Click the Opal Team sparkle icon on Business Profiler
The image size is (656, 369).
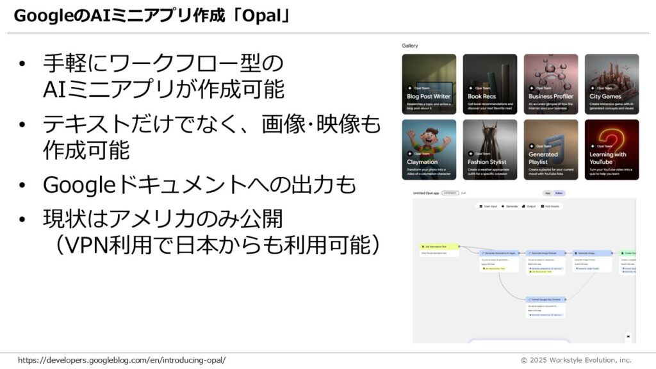(x=531, y=88)
